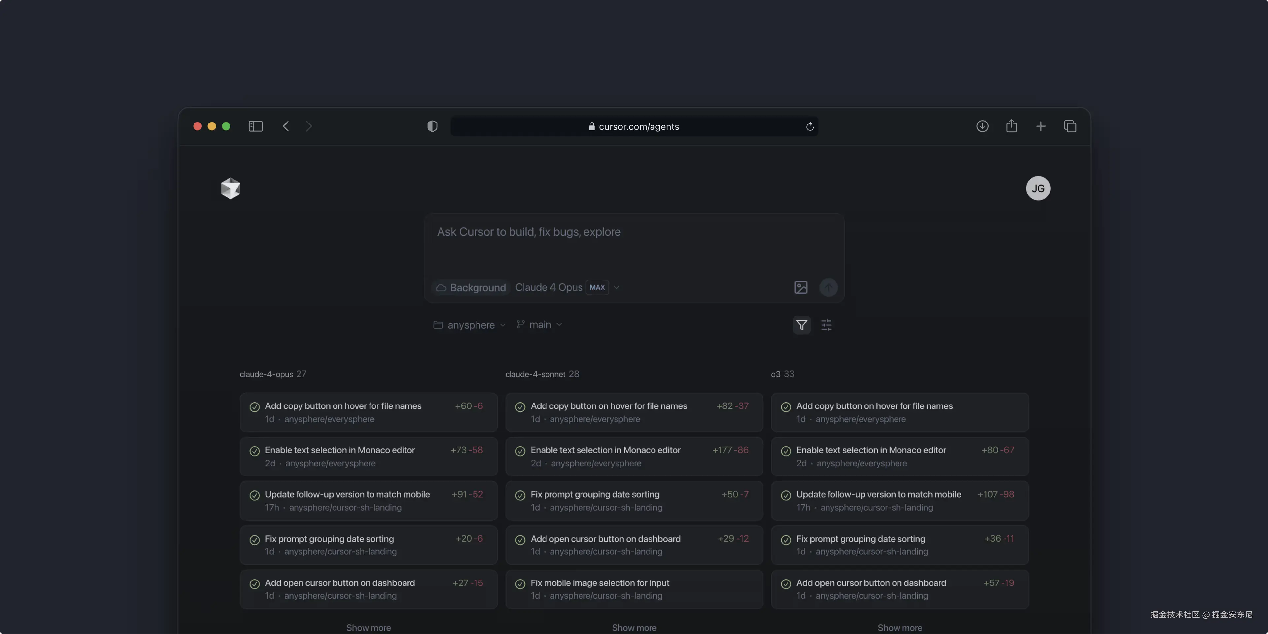Click the image attachment icon
This screenshot has height=634, width=1268.
[x=801, y=288]
